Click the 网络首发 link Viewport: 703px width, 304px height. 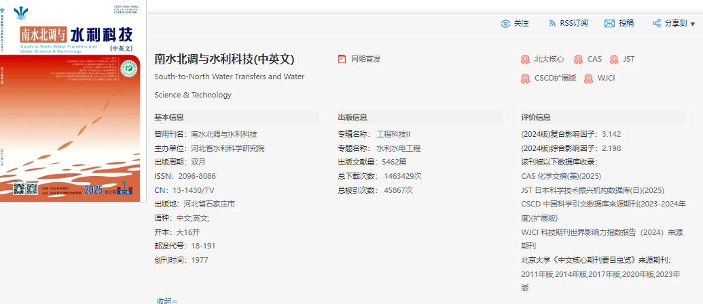pos(366,59)
